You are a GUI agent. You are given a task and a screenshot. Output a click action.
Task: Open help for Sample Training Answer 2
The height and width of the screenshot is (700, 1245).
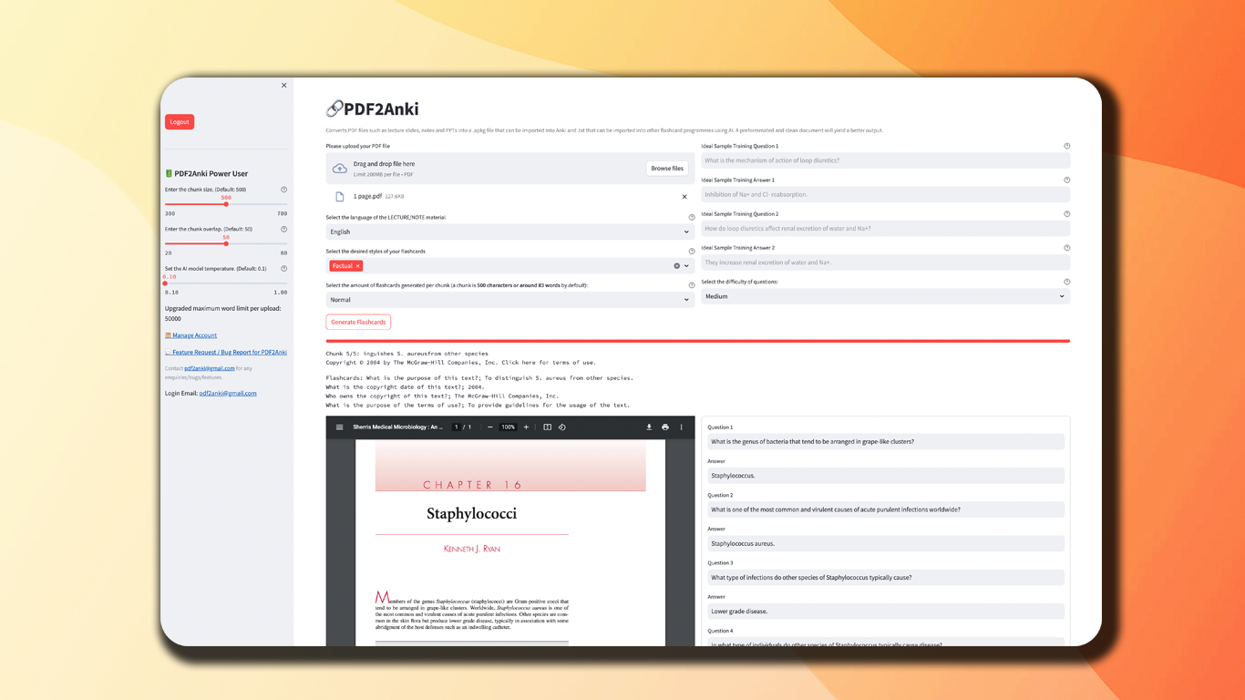pos(1066,248)
